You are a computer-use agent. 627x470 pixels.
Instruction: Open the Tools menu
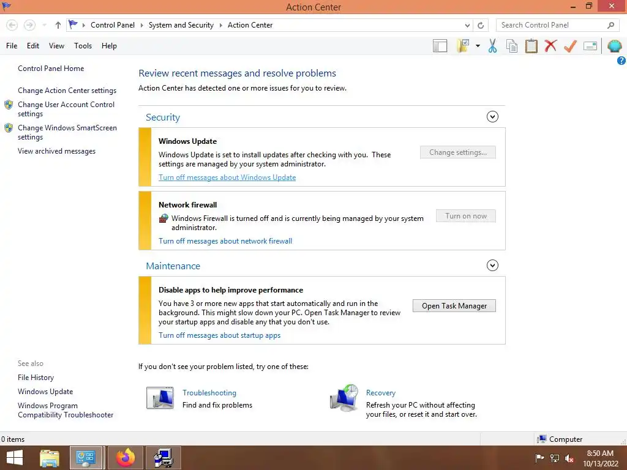[x=83, y=45]
